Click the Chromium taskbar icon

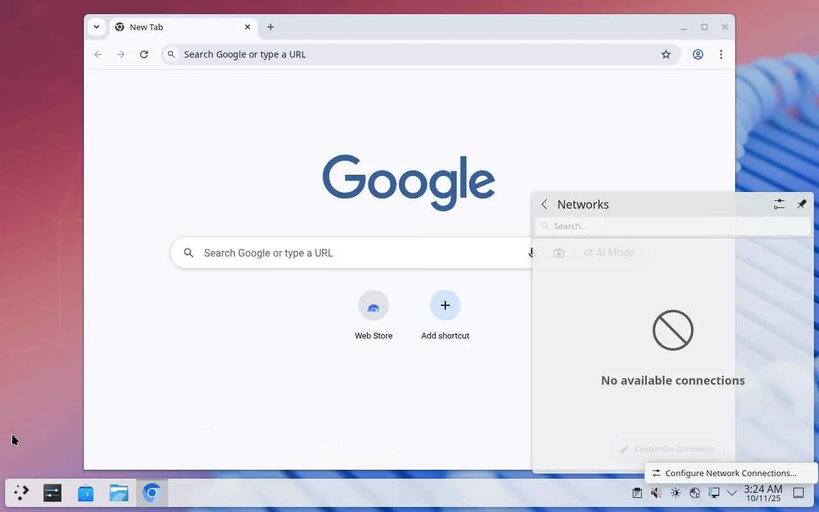(x=152, y=493)
